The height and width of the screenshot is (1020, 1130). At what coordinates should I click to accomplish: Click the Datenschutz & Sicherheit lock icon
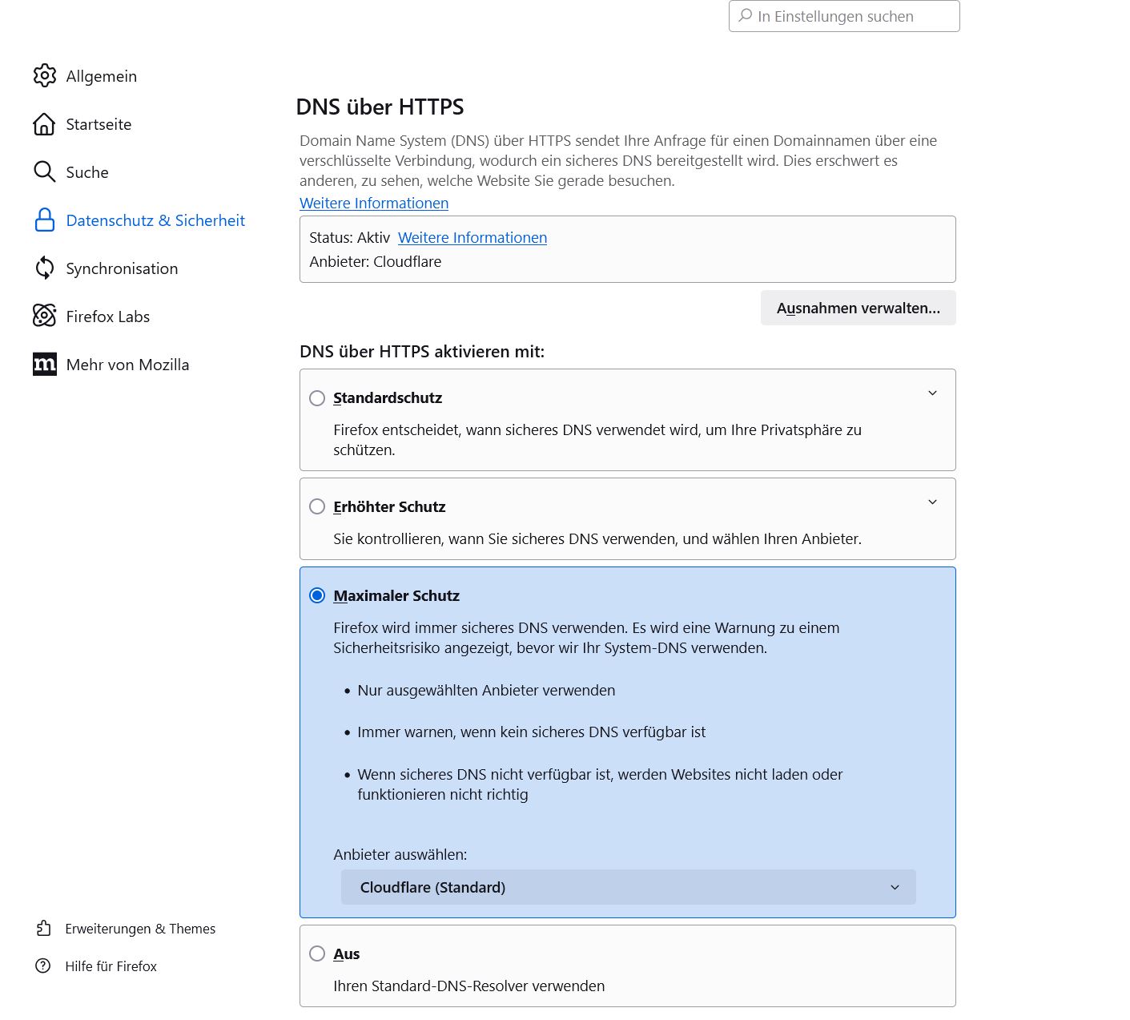[x=44, y=220]
